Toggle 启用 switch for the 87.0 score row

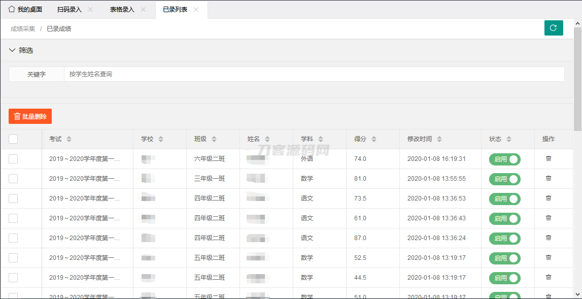tap(504, 239)
